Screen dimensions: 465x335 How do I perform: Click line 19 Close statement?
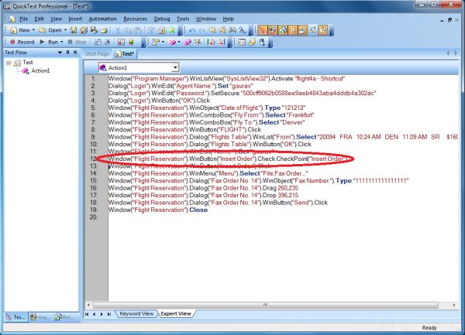click(x=158, y=210)
